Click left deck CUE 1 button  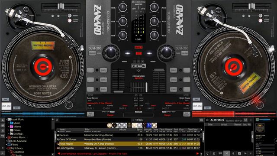[103, 70]
